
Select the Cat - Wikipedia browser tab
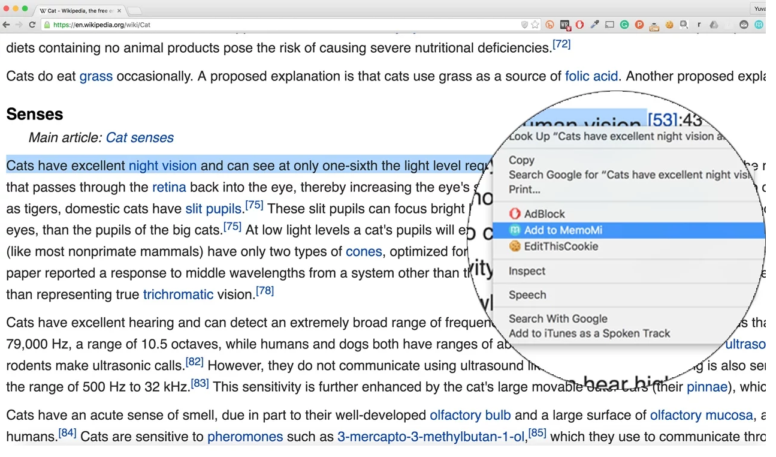tap(80, 10)
